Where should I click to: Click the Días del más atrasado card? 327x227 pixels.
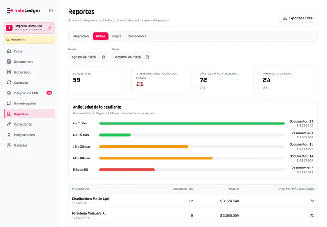pyautogui.click(x=225, y=80)
